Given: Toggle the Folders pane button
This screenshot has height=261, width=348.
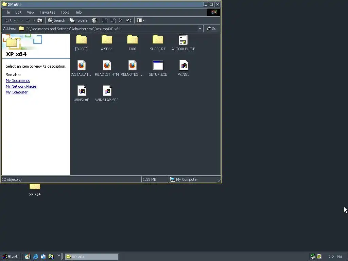Looking at the screenshot, I should pos(79,21).
